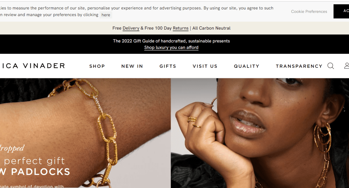349x188 pixels.
Task: Follow the Free Delivery link
Action: point(131,28)
